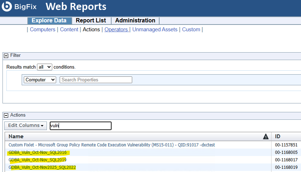Sort by the ID column header

tap(278, 136)
